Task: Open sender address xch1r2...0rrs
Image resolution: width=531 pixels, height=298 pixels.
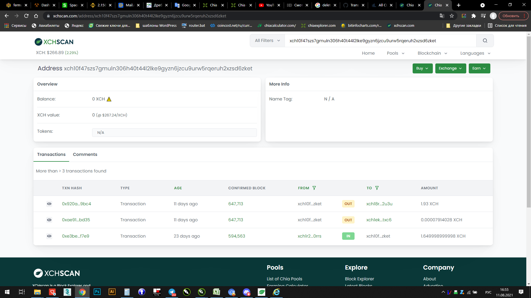Action: [x=309, y=236]
